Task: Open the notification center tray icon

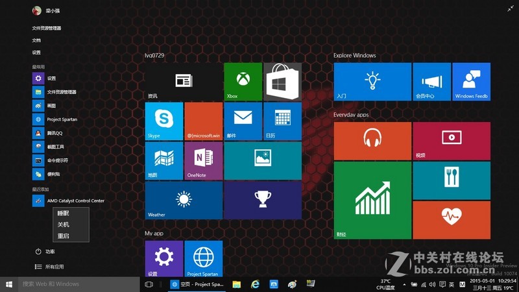Action: pos(442,284)
